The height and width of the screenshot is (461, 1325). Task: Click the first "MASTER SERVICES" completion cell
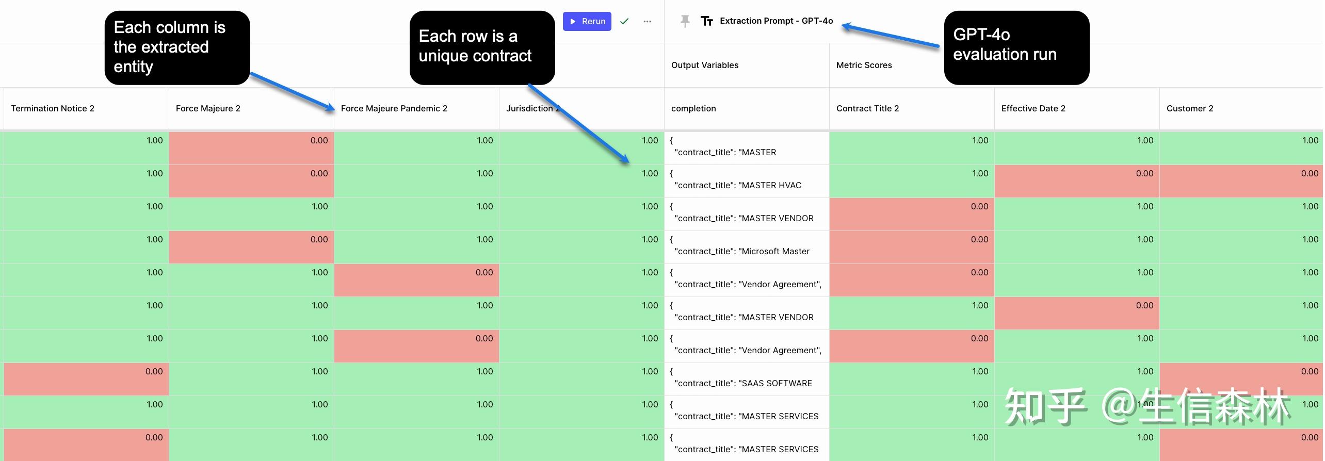[x=747, y=412]
